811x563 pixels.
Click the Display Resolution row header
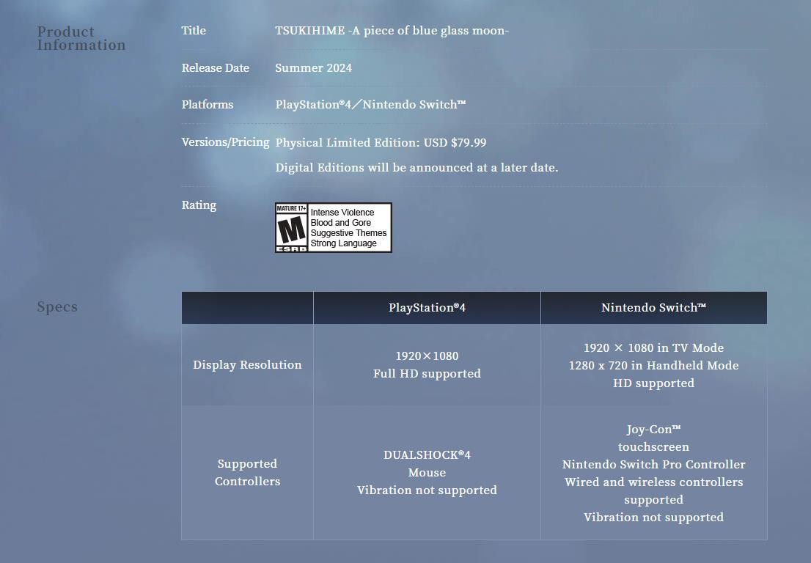(247, 365)
